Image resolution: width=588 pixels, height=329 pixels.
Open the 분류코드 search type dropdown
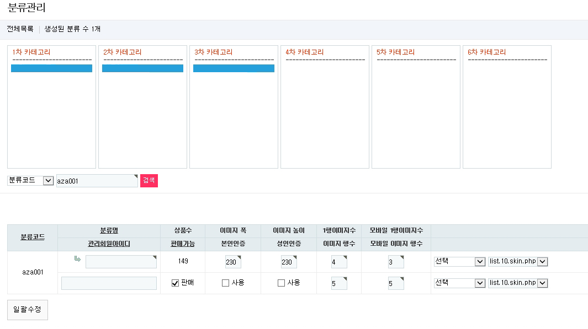pyautogui.click(x=30, y=181)
